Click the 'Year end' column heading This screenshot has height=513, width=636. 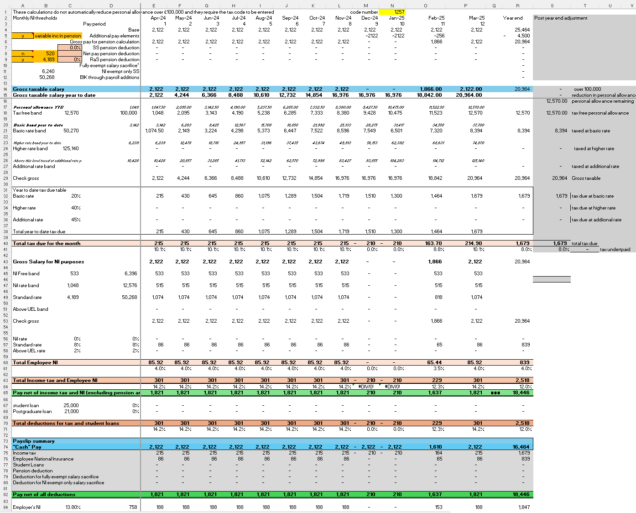tap(513, 18)
